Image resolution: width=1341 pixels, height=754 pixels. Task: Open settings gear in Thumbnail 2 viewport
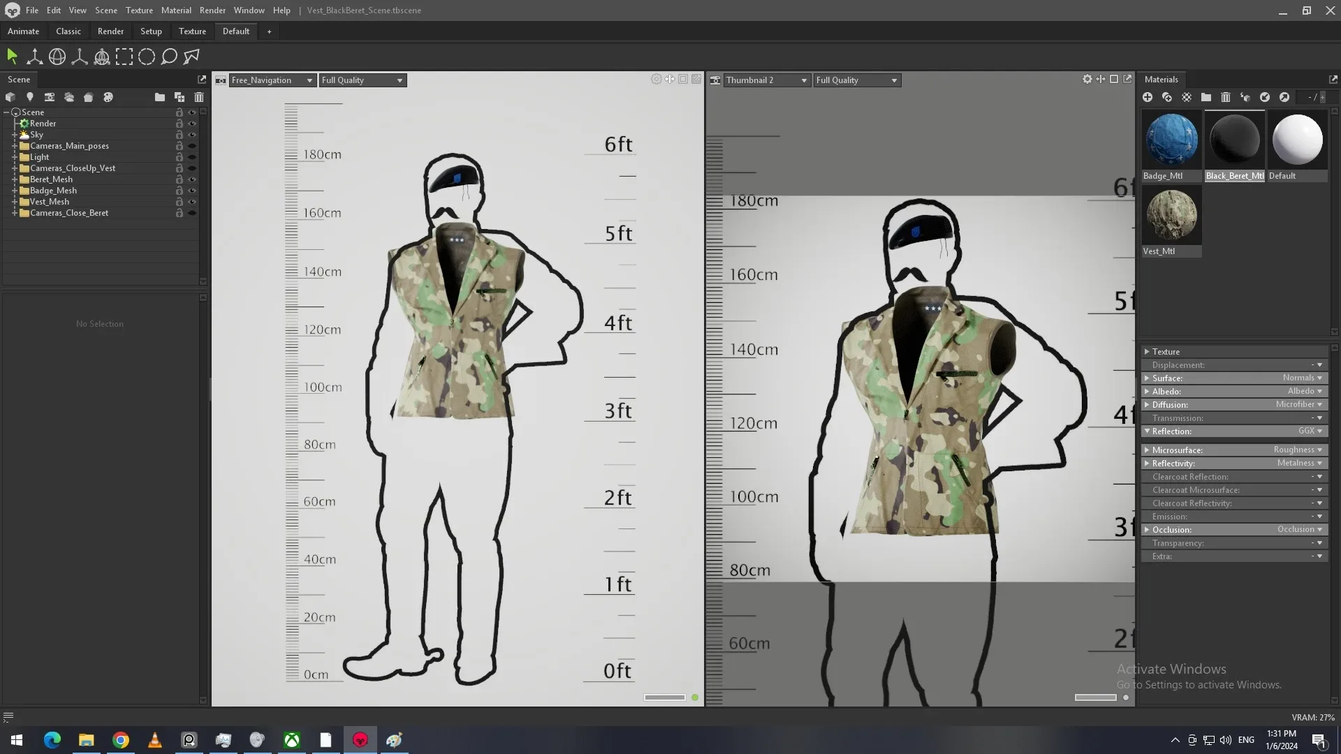(x=1087, y=80)
